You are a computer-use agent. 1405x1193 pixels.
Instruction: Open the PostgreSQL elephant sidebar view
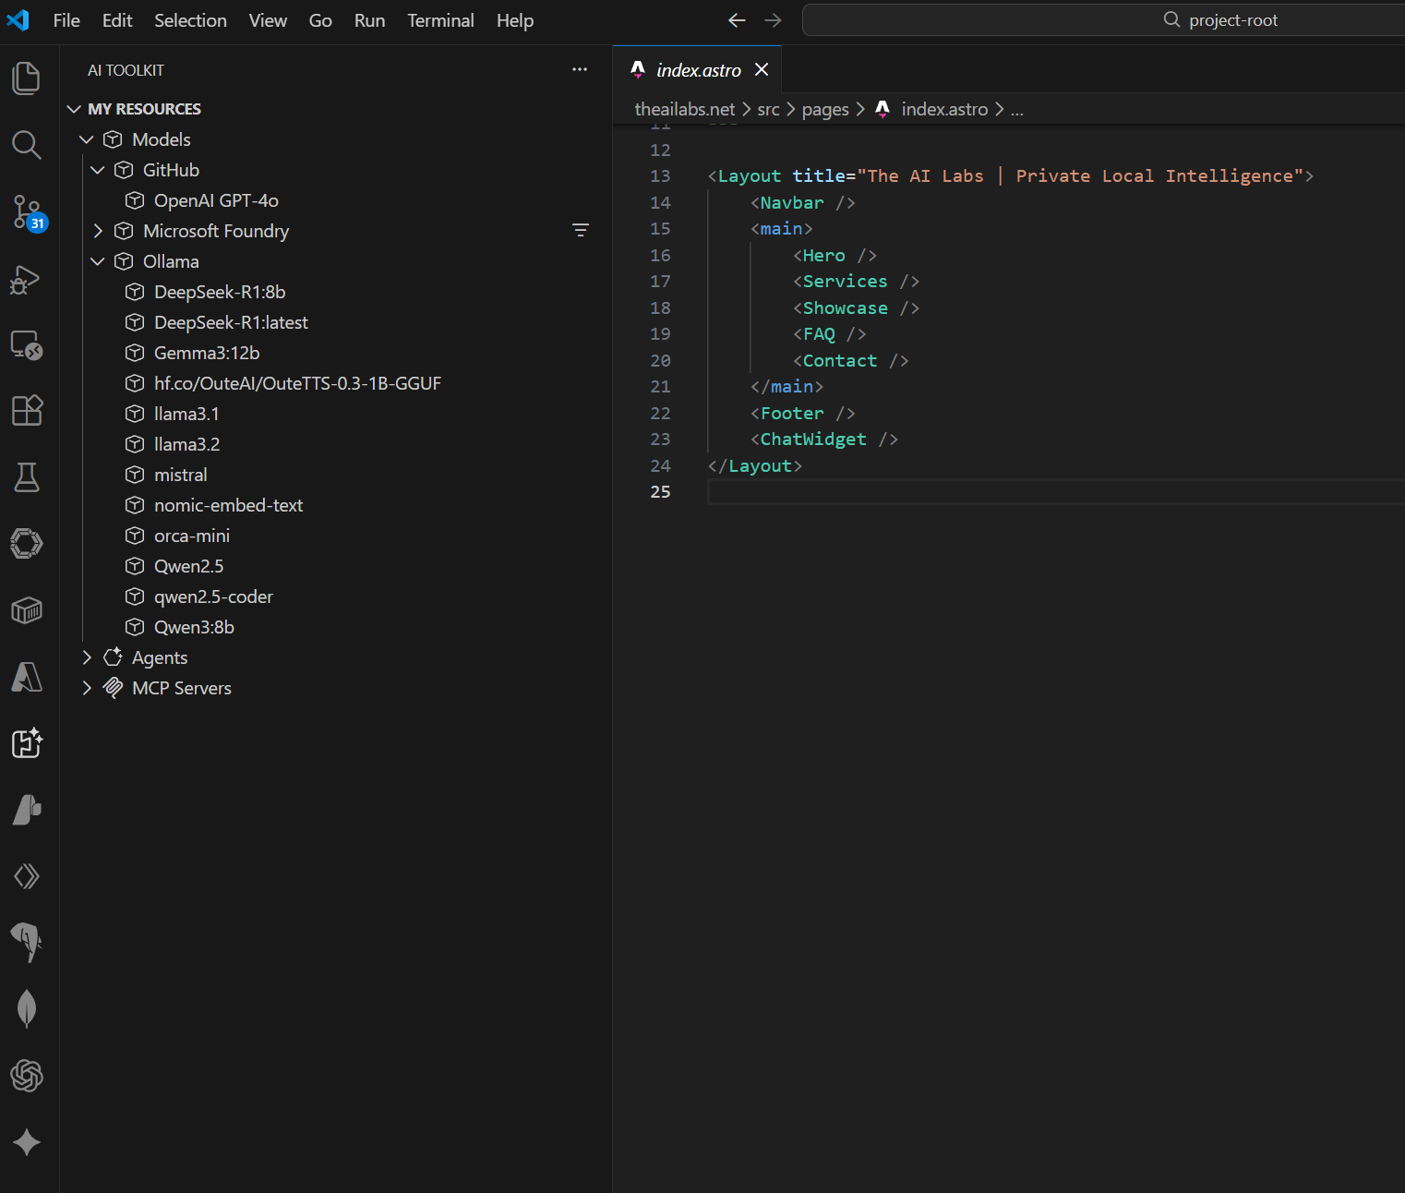(26, 943)
